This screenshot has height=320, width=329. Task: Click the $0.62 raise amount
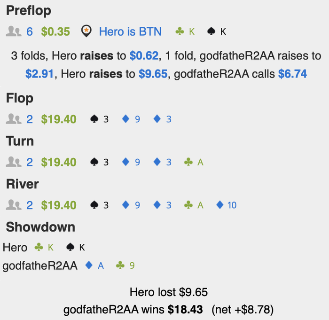144,56
